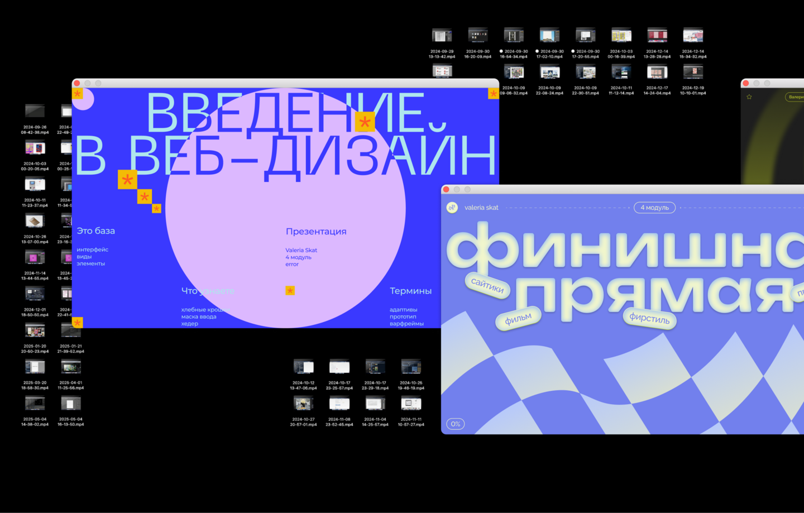
Task: Click the 'Это база' heading
Action: click(96, 231)
